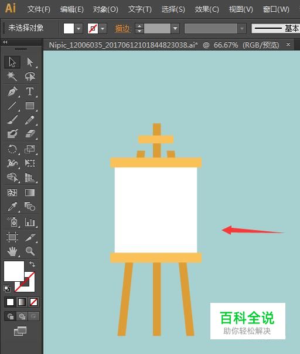Viewport: 300px width, 354px height.
Task: Select the Zoom tool
Action: [x=30, y=251]
